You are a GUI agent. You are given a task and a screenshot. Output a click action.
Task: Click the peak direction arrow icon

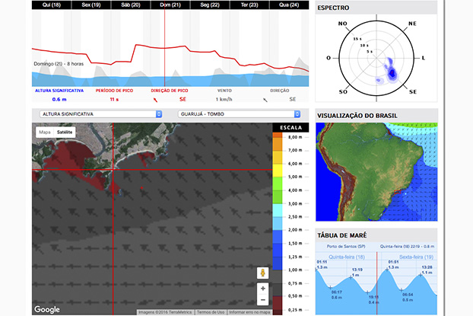coord(155,100)
